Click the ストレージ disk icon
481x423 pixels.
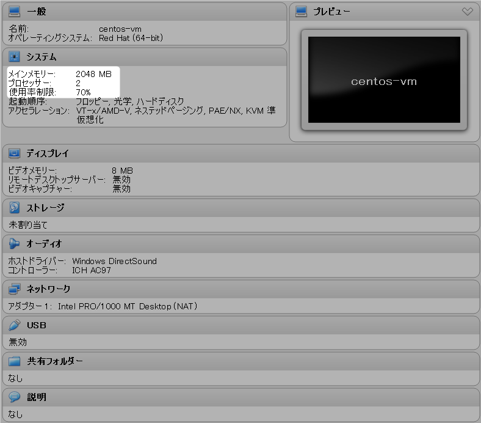[x=14, y=207]
